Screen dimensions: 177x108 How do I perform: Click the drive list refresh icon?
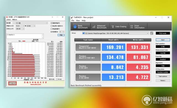click(x=152, y=33)
